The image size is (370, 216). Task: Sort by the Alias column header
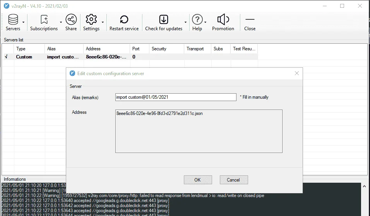point(64,49)
